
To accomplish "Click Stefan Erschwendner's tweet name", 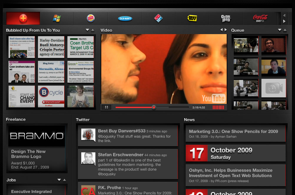I will pyautogui.click(x=121, y=155).
